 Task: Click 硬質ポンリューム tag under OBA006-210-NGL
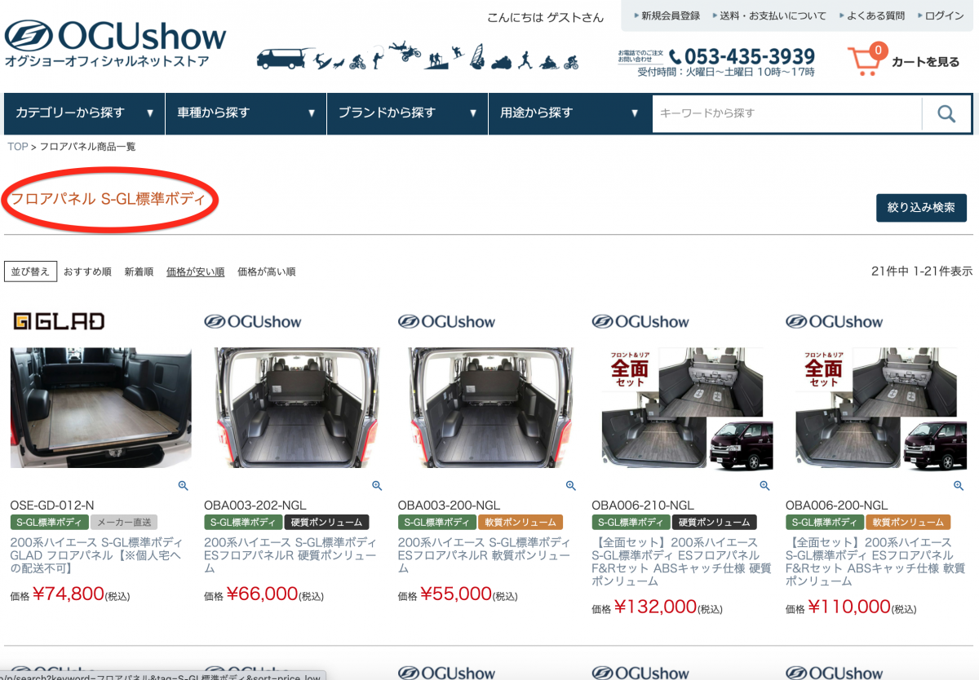point(714,523)
